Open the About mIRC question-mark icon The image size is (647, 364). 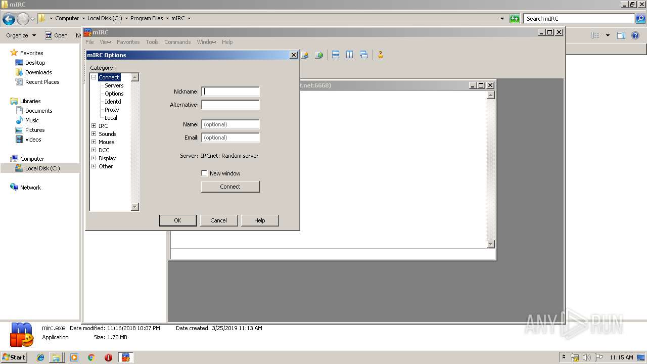click(381, 55)
